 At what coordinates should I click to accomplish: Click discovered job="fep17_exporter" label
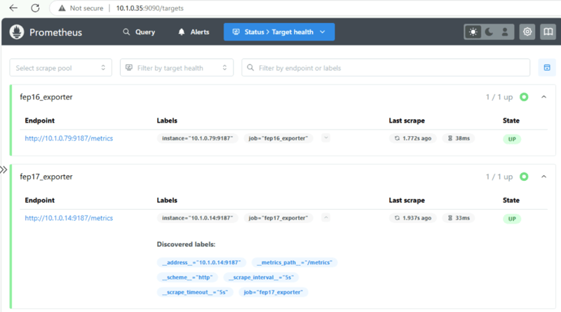pos(273,292)
